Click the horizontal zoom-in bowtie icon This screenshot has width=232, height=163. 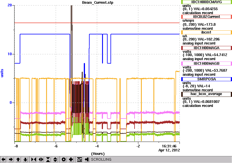click(x=34, y=160)
